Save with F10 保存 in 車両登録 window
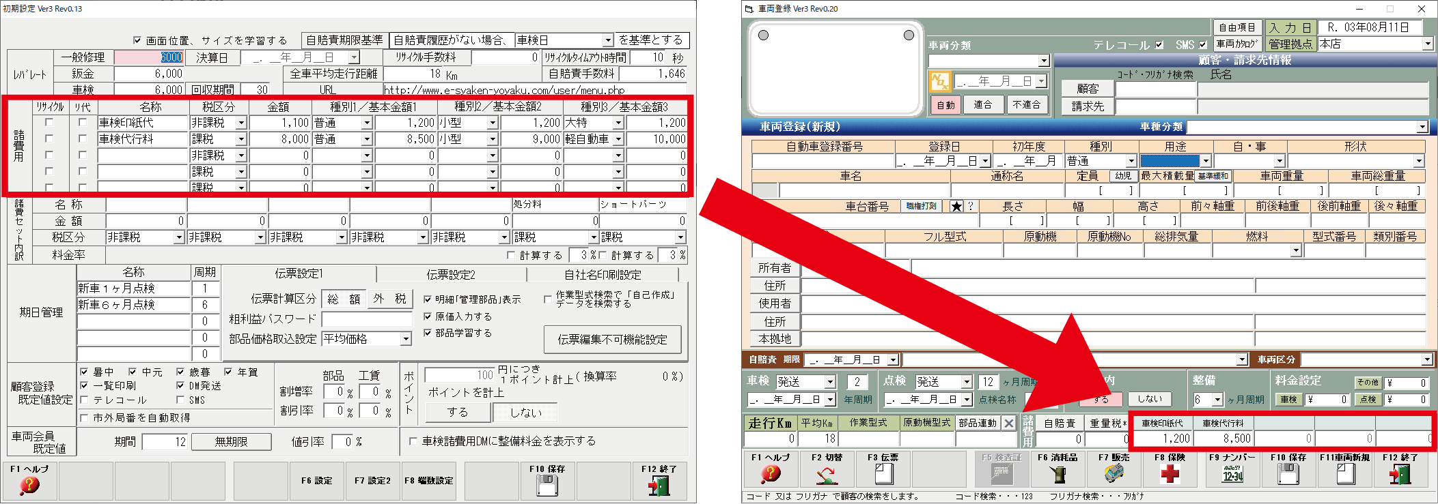 1288,468
